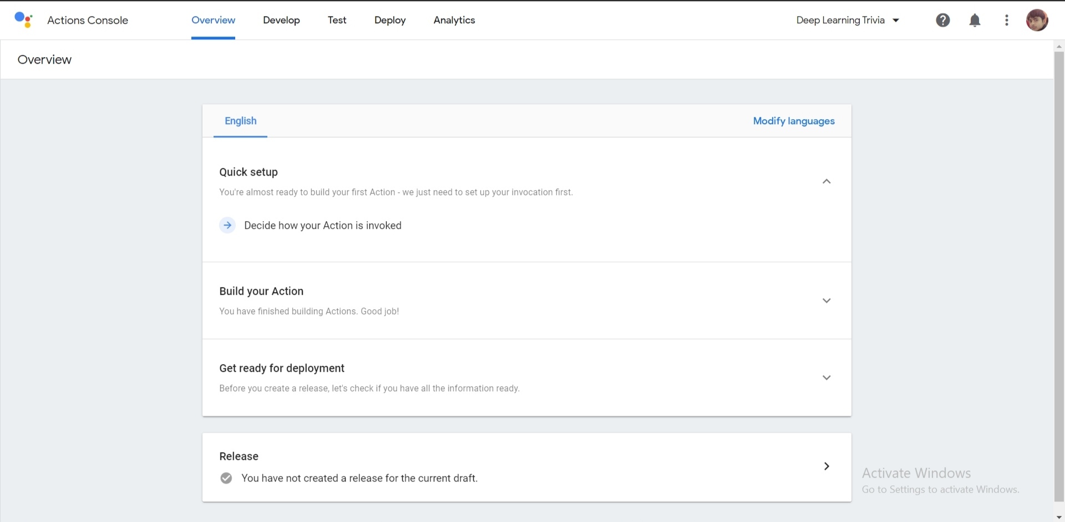Collapse the Quick setup section
This screenshot has width=1065, height=522.
pyautogui.click(x=826, y=182)
